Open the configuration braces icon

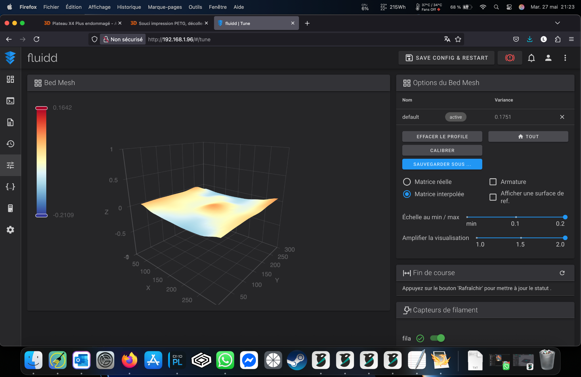pos(10,187)
